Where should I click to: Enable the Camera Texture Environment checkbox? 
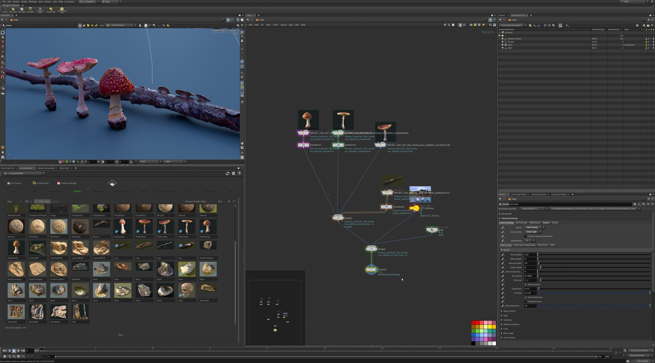click(526, 236)
